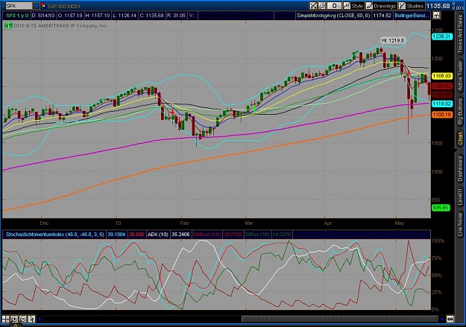Select the pointer cursor tool icon

[31, 320]
